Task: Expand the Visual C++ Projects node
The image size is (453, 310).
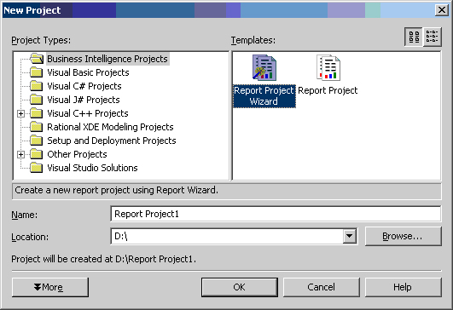Action: click(20, 113)
